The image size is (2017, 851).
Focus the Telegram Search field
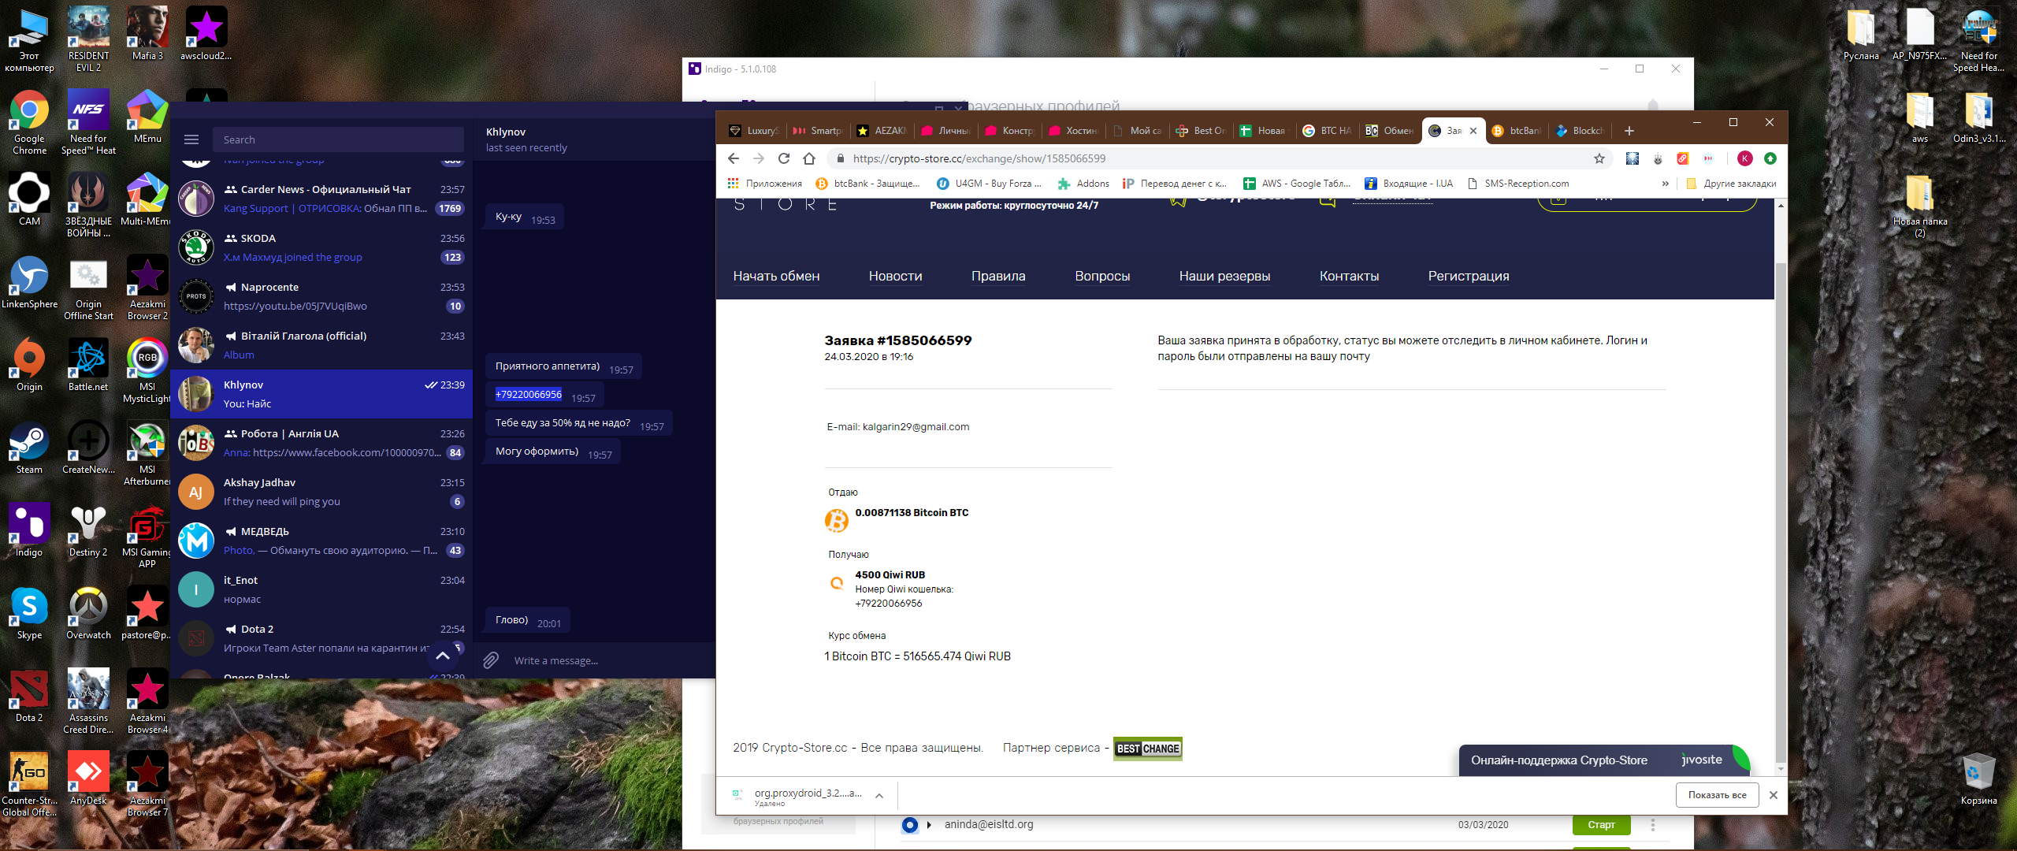pos(338,139)
